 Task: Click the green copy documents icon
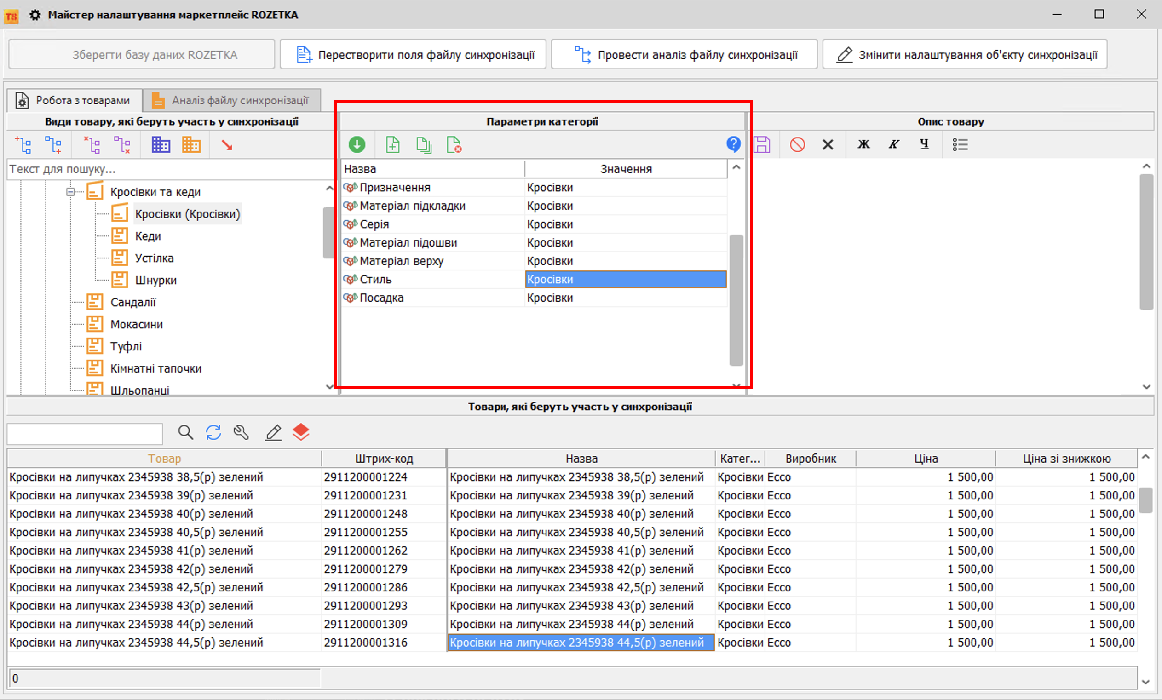(x=424, y=144)
